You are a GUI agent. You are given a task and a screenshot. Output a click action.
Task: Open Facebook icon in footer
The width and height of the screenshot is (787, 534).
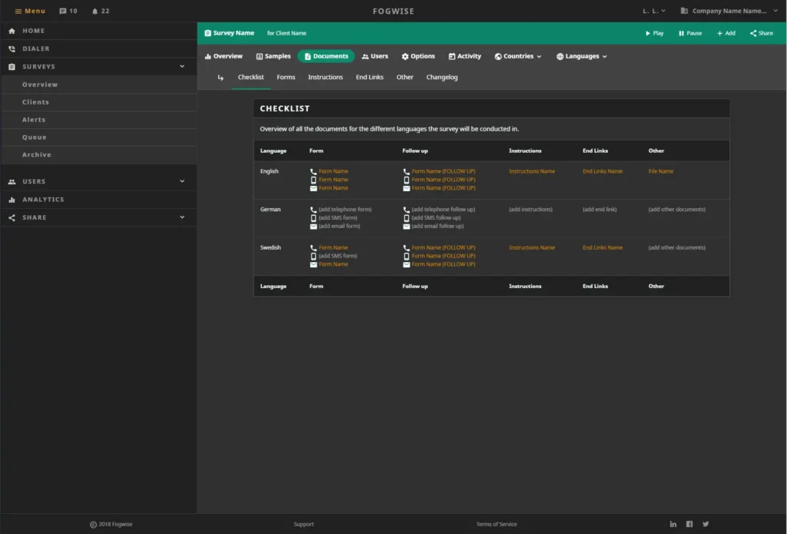coord(689,524)
